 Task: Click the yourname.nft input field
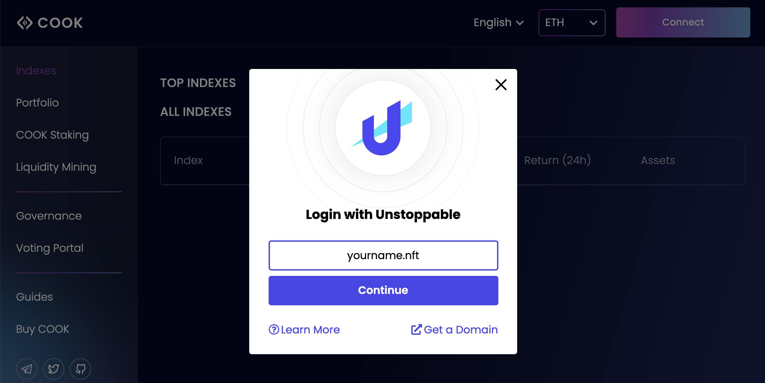[383, 255]
